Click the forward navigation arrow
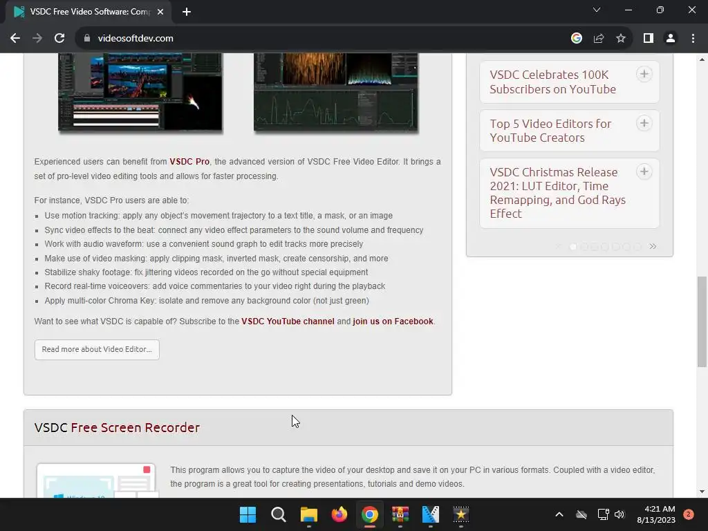The image size is (708, 531). pos(37,39)
